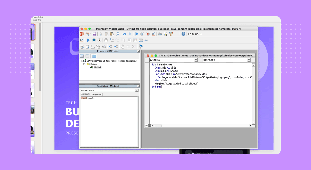The image size is (311, 170).
Task: Click List Properties/Methods edit toolbar icon
Action: 82,46
